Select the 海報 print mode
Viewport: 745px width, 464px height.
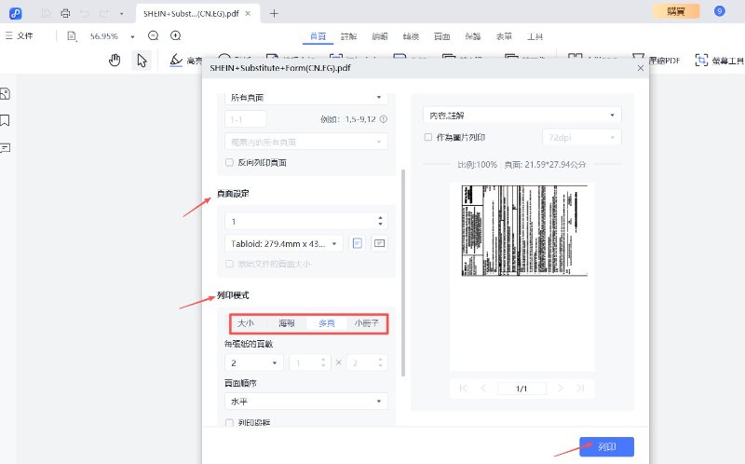click(x=287, y=323)
